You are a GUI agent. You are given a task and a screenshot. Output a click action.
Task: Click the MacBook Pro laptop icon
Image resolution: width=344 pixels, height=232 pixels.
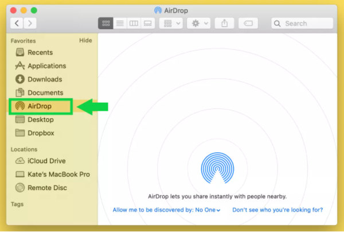[20, 174]
